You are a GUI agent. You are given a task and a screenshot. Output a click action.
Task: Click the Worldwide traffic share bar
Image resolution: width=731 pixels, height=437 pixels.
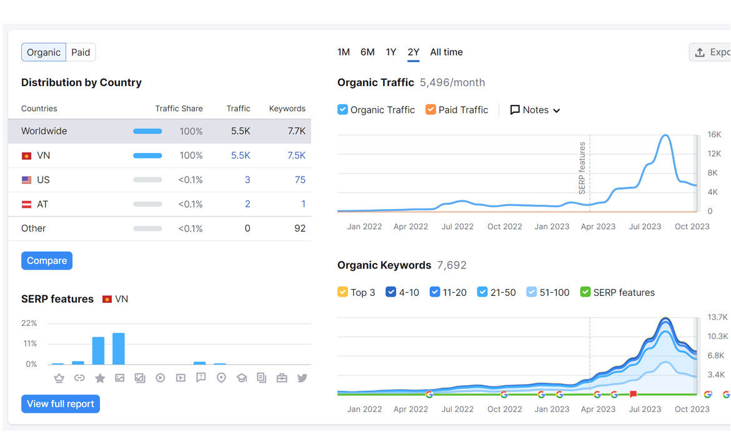coord(147,131)
